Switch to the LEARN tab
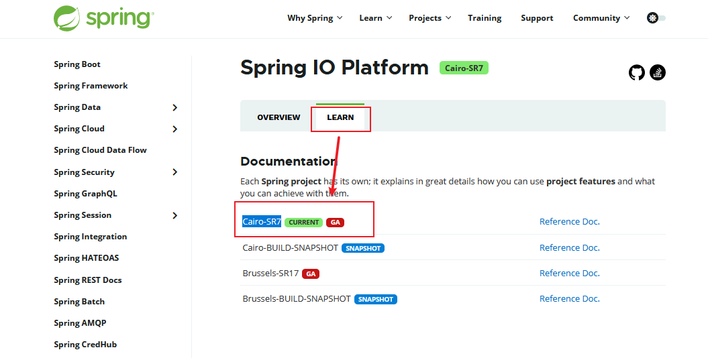 340,117
